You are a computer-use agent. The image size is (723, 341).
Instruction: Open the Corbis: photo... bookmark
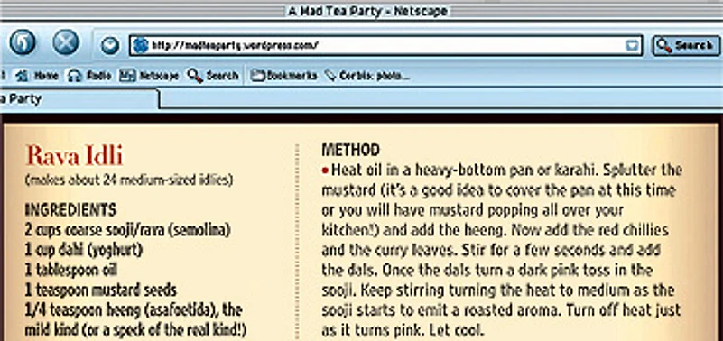tap(366, 76)
